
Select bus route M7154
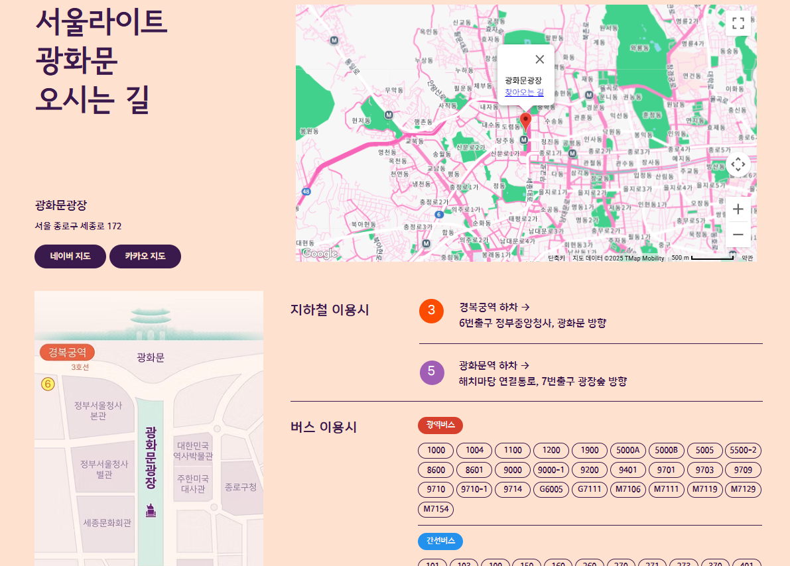point(436,509)
